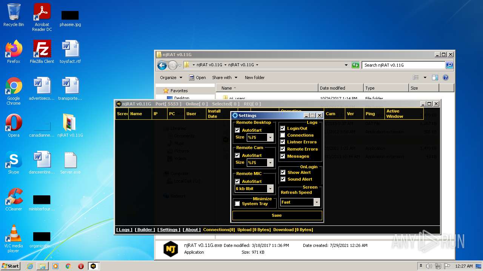Viewport: 483px width, 271px height.
Task: Select transporte... Word document icon
Action: tap(70, 89)
